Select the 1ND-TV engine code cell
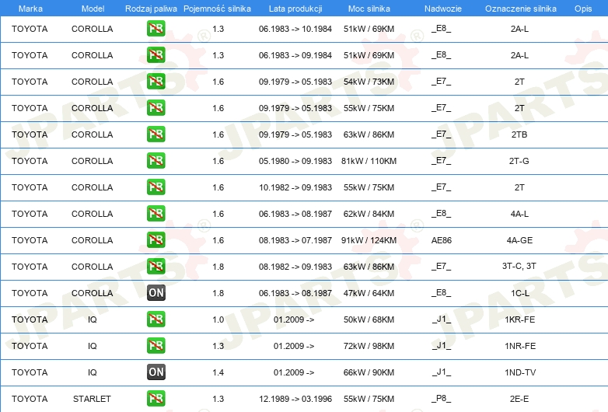608x412 pixels. (x=520, y=372)
